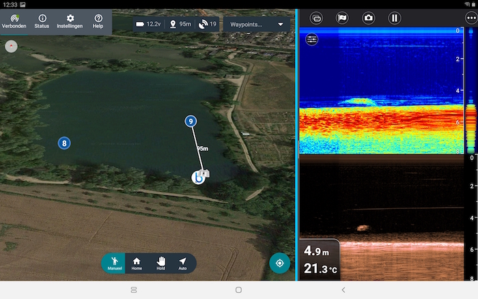Viewport: 478px width, 299px height.
Task: Open the Verbonden connection panel
Action: 14,22
